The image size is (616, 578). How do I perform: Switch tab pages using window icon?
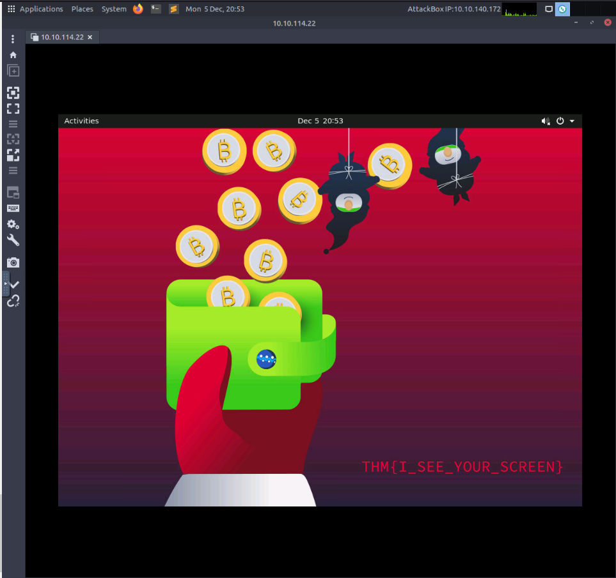click(13, 192)
